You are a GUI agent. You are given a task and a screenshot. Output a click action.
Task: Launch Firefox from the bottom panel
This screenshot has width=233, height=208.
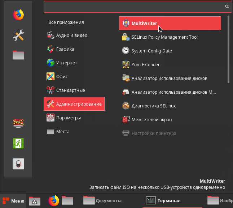pos(54,201)
